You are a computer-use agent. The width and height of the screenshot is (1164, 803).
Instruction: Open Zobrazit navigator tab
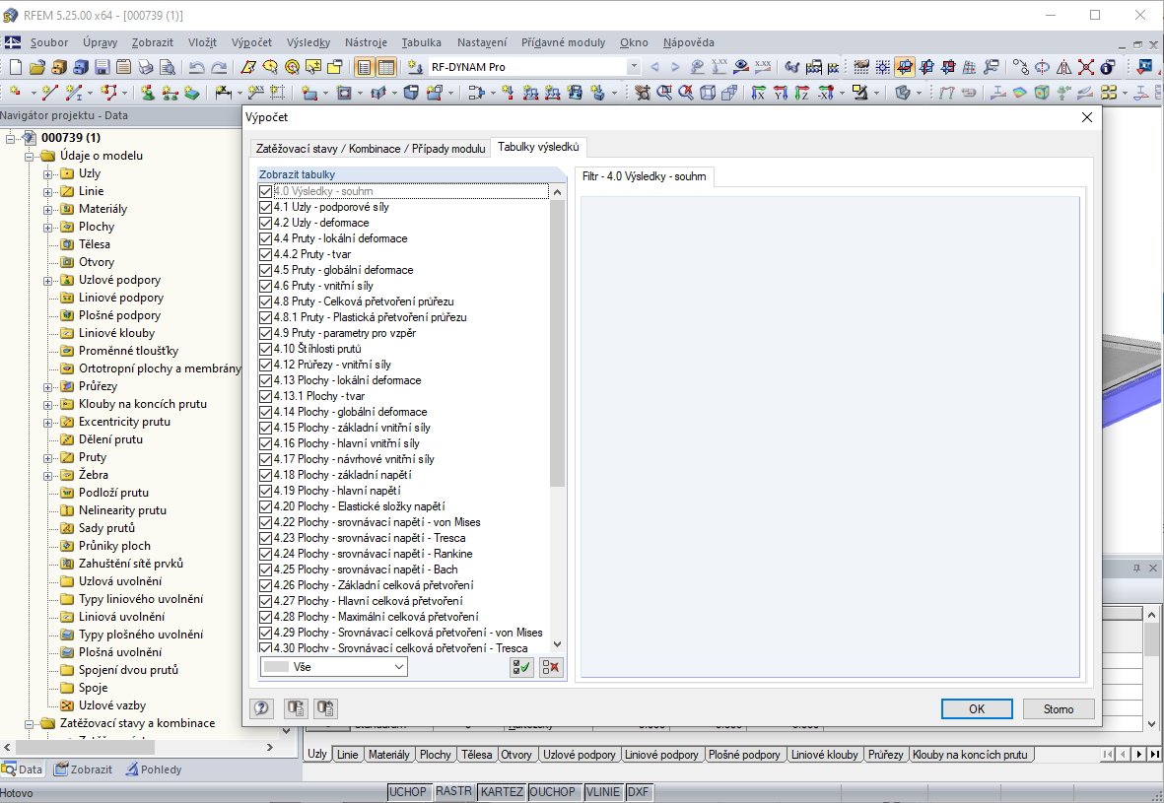coord(83,770)
